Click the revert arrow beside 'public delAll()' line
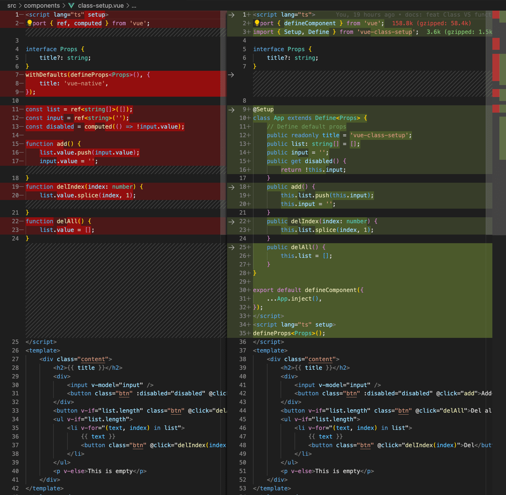This screenshot has width=506, height=495. click(x=231, y=248)
